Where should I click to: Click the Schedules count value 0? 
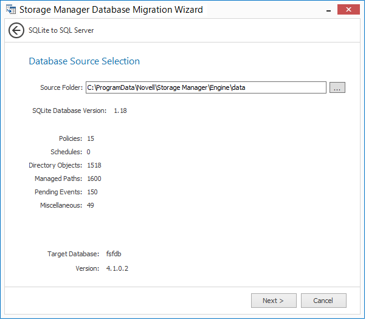tap(89, 152)
